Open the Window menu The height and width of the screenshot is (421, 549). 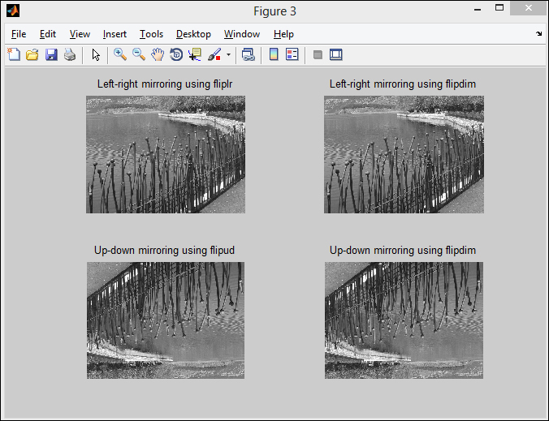point(242,34)
